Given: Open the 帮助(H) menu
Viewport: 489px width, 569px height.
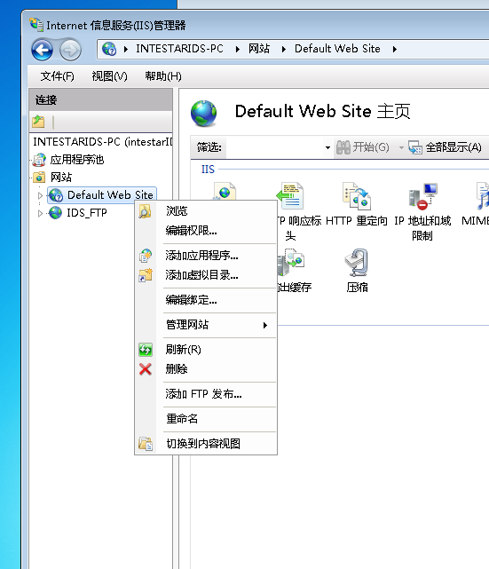Looking at the screenshot, I should (x=163, y=76).
